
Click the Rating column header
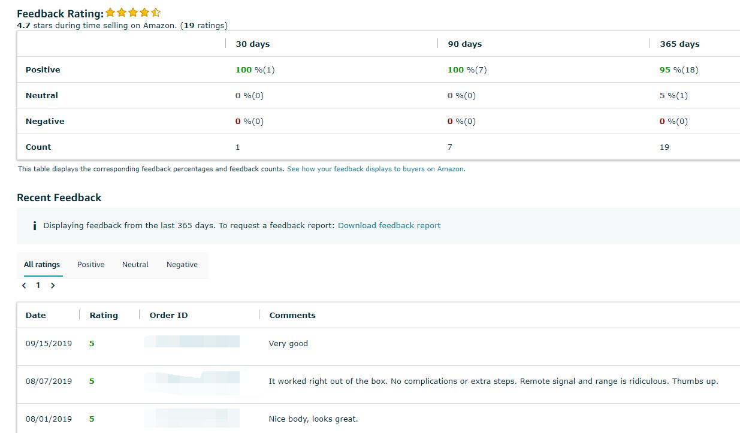104,316
